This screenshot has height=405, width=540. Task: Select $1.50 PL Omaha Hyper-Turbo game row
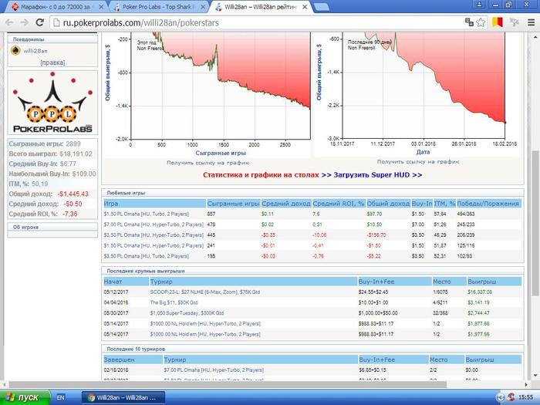(x=312, y=245)
